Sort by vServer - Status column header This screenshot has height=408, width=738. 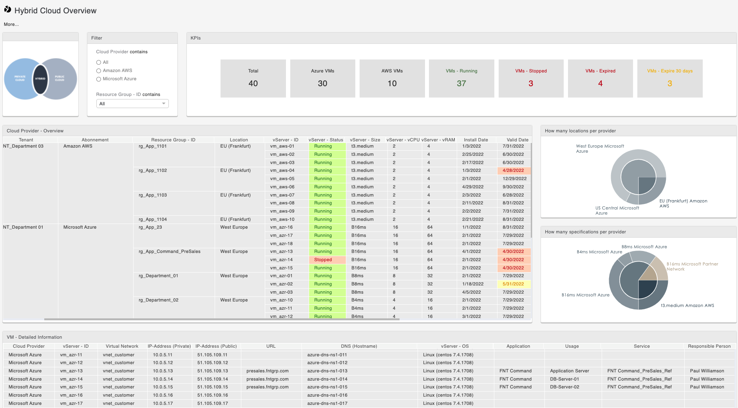(x=326, y=140)
